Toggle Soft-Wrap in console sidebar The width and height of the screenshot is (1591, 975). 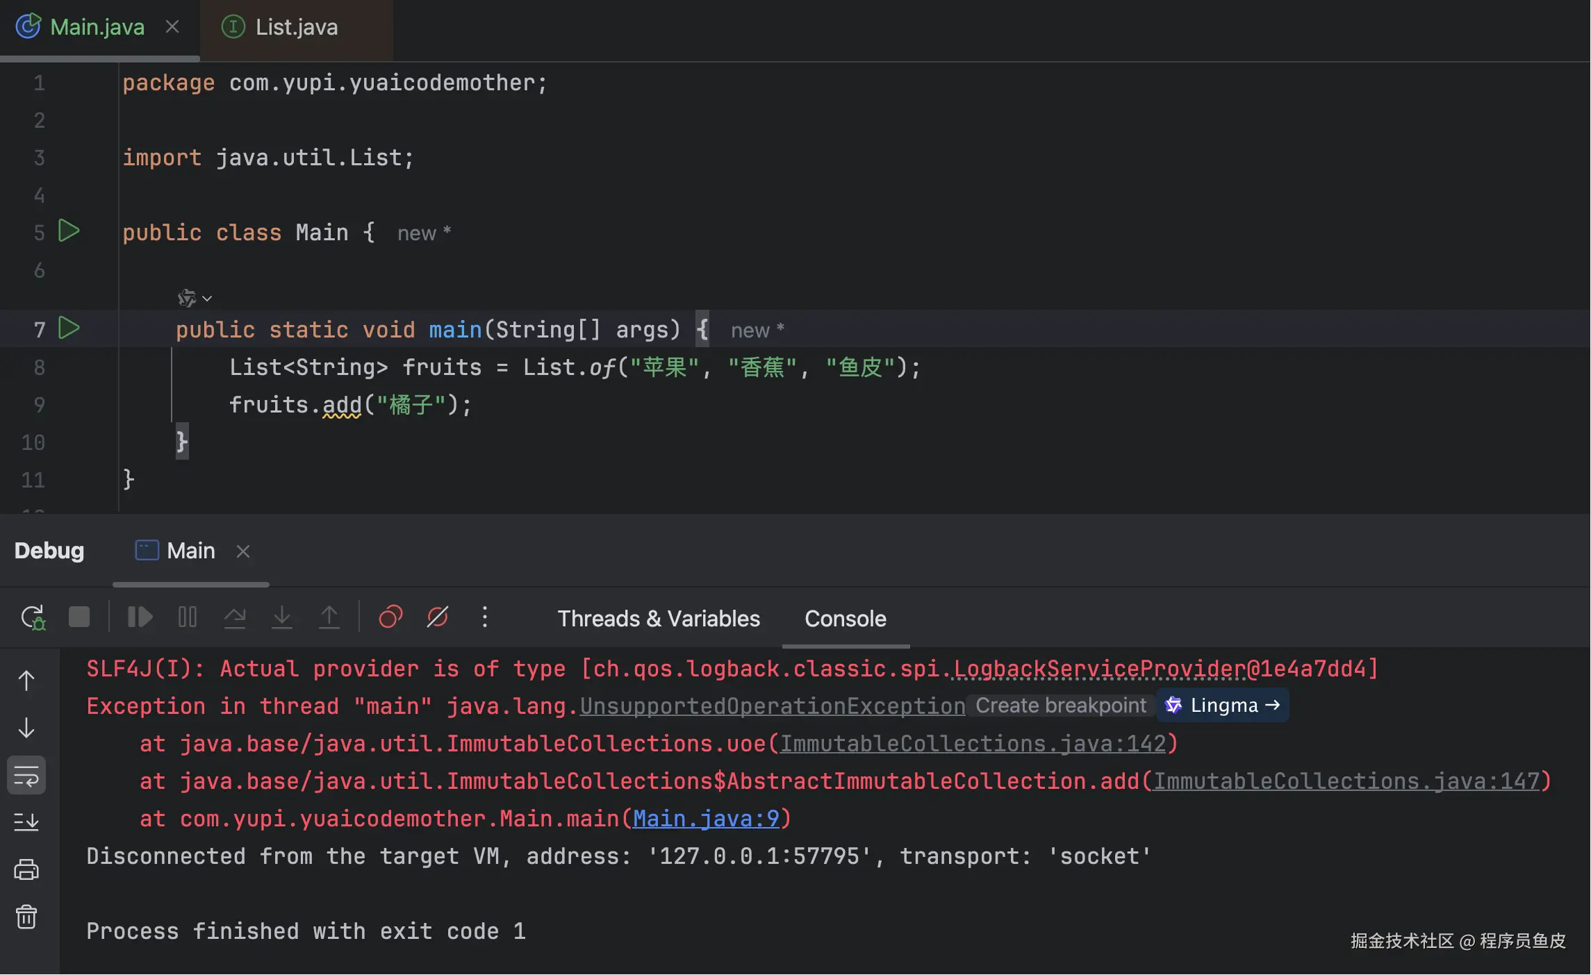[26, 776]
